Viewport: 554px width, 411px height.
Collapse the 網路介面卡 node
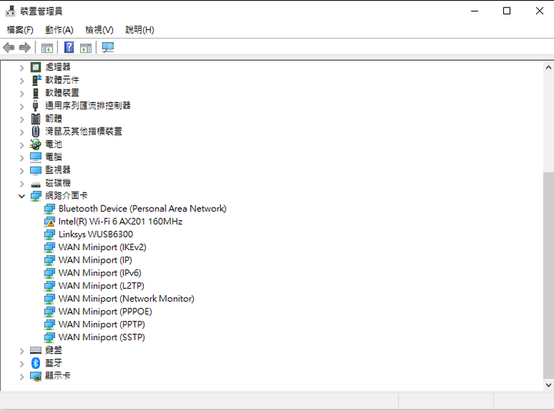22,196
